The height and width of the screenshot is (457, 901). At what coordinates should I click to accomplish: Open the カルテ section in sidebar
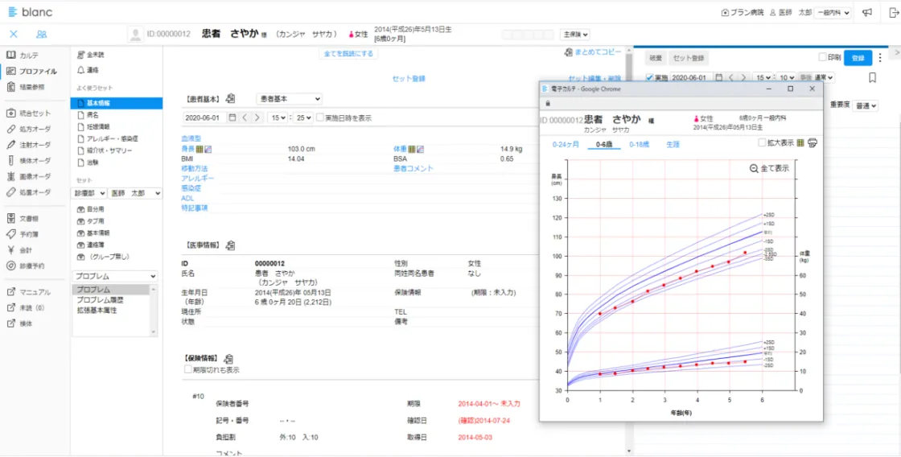coord(23,56)
